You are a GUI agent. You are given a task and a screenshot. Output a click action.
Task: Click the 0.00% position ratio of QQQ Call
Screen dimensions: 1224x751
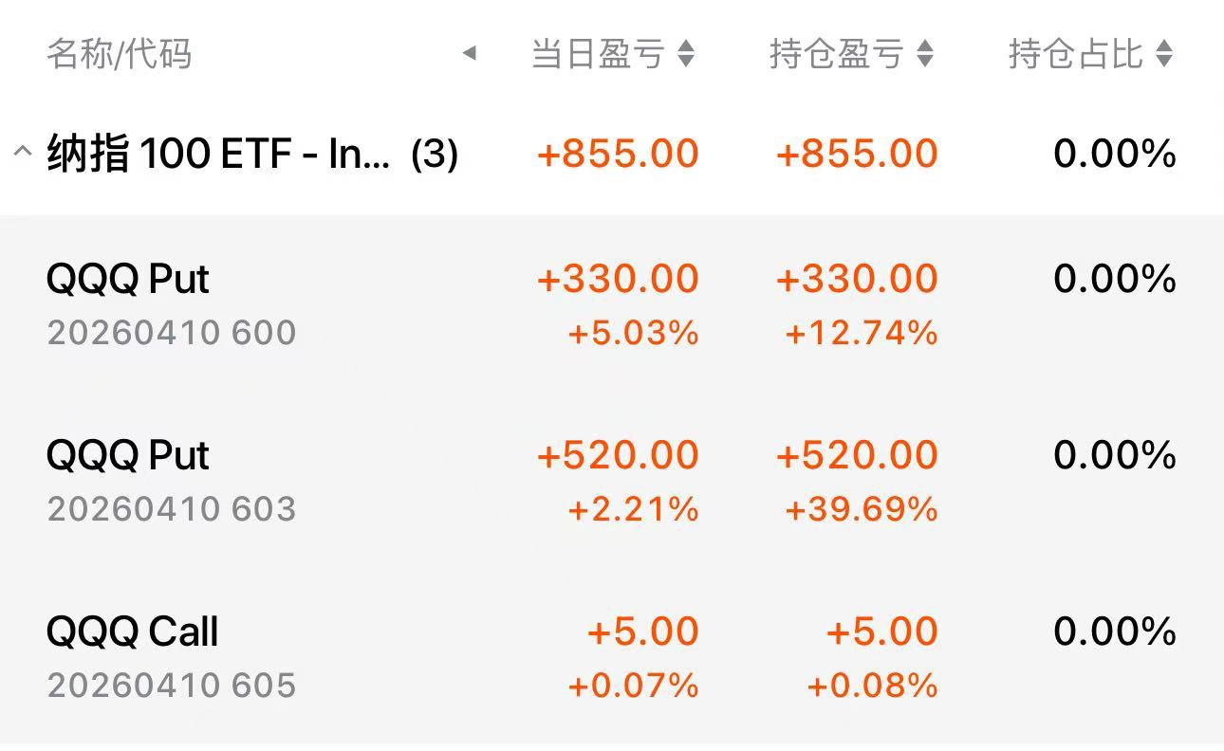pos(1115,632)
